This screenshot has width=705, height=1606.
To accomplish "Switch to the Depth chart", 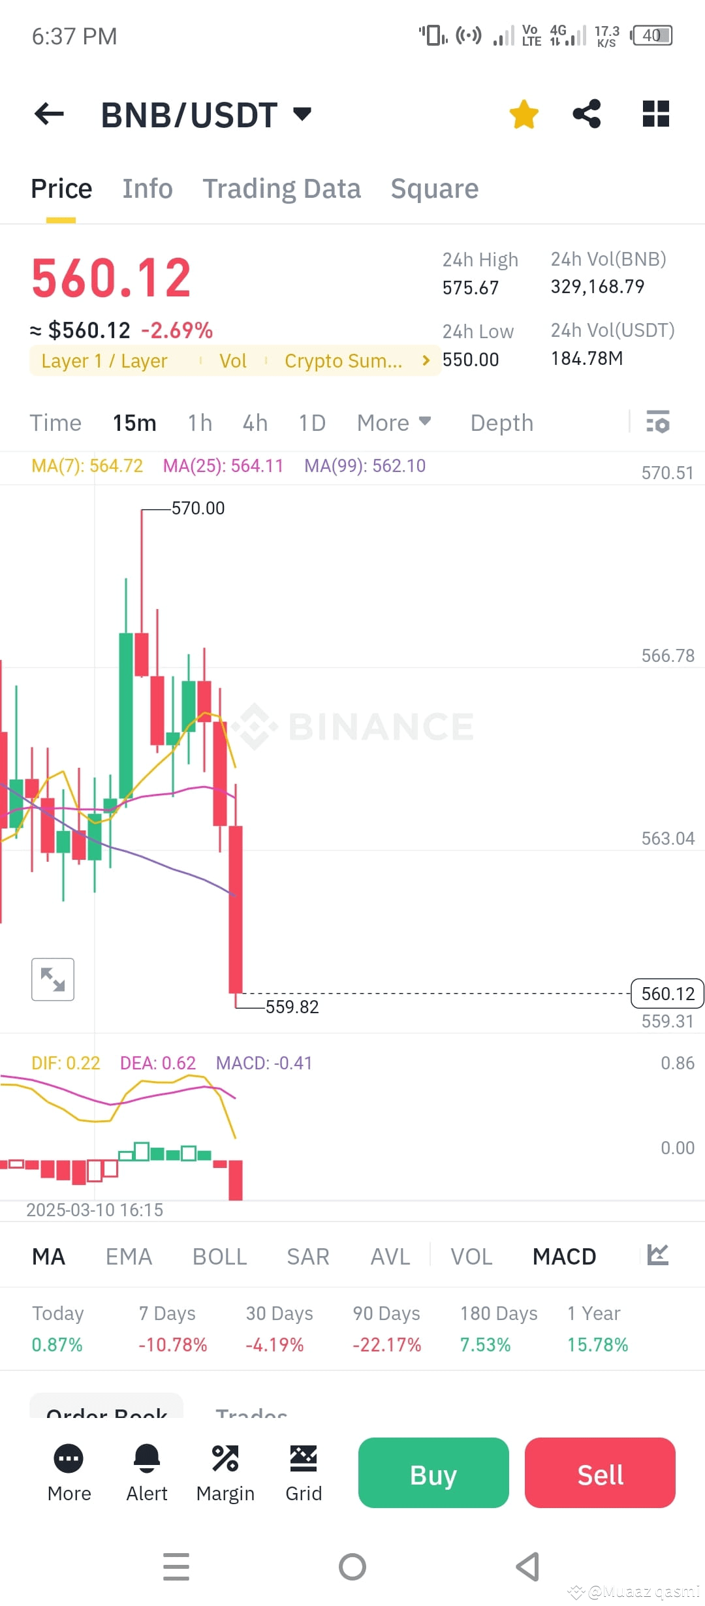I will tap(502, 423).
